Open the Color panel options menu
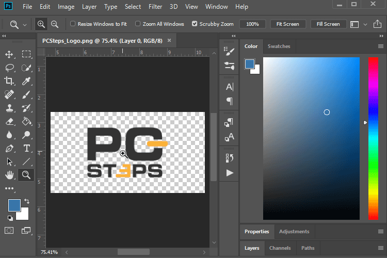 381,46
